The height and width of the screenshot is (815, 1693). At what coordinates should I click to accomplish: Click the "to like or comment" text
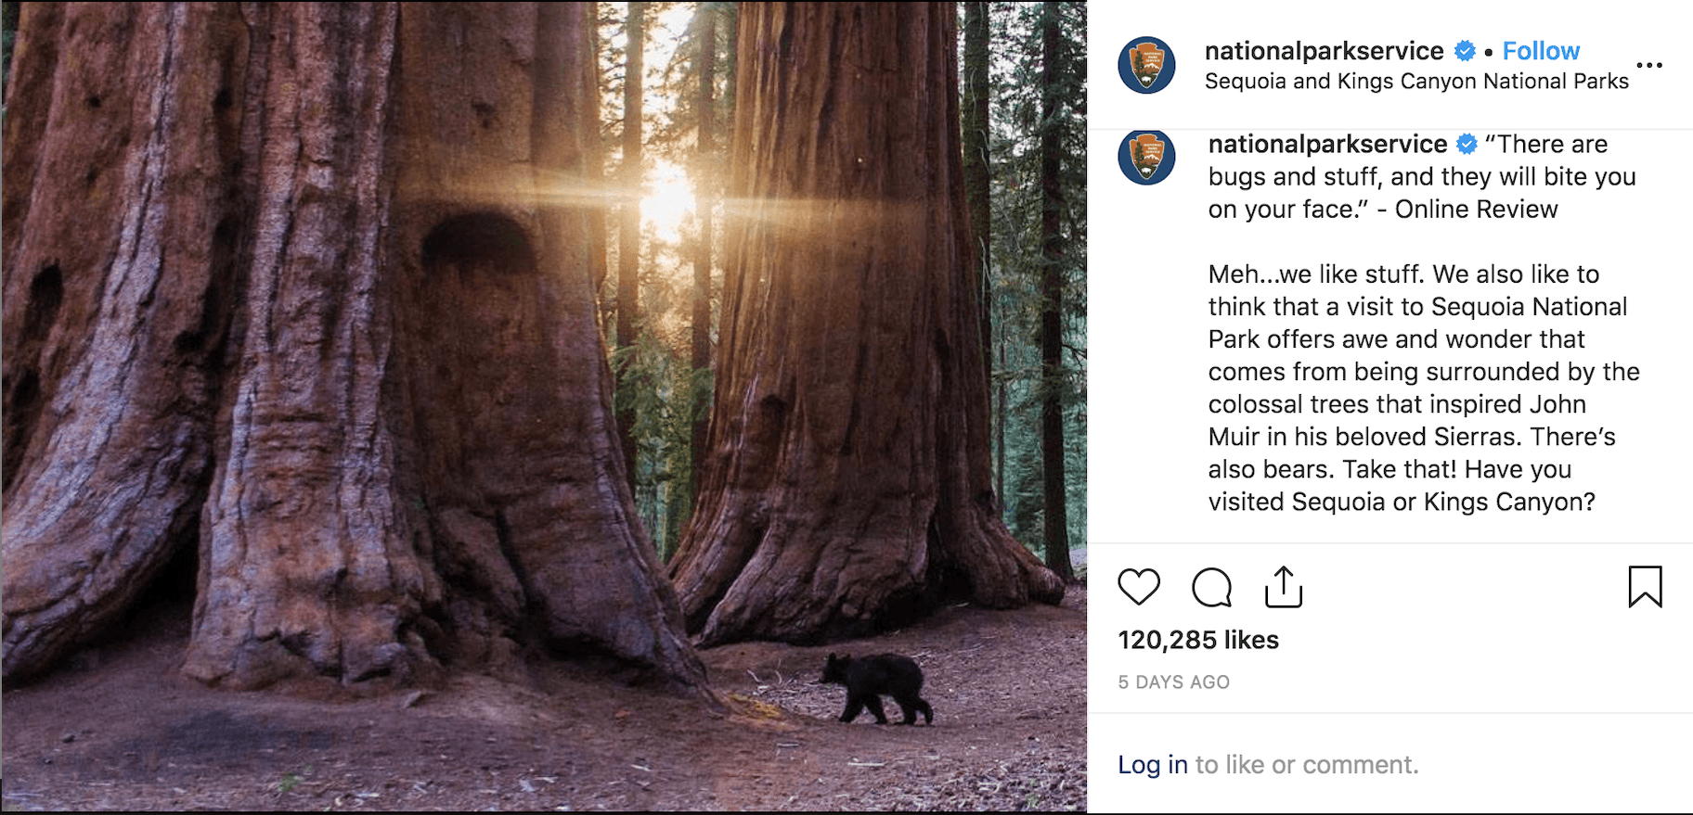pyautogui.click(x=1307, y=765)
